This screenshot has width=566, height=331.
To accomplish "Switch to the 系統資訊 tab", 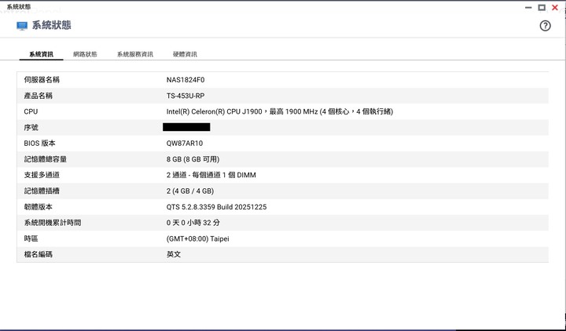I will point(41,54).
